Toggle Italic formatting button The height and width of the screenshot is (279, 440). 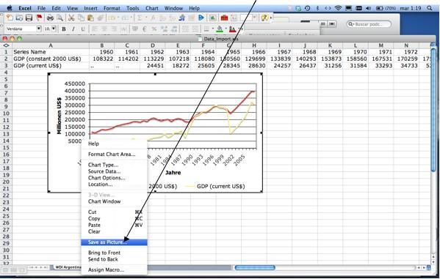[x=73, y=29]
